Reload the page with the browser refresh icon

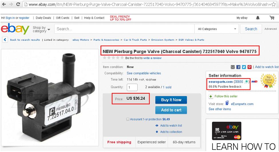[x=18, y=4]
